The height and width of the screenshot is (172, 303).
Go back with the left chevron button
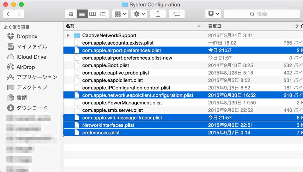pyautogui.click(x=8, y=14)
